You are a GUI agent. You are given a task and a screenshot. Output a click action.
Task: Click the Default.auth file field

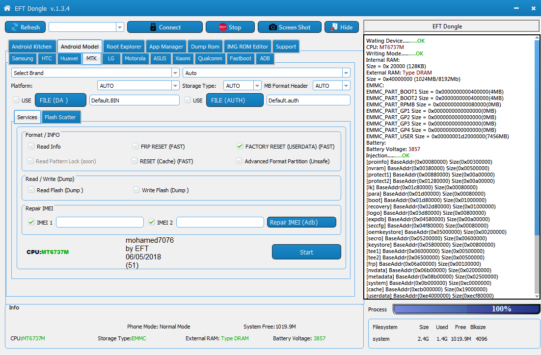pyautogui.click(x=308, y=101)
